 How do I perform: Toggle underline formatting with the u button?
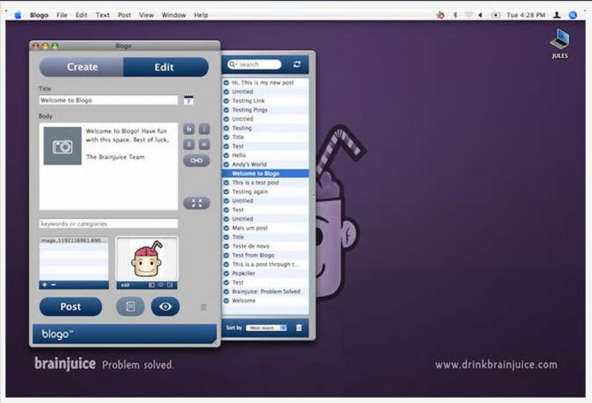click(x=189, y=144)
